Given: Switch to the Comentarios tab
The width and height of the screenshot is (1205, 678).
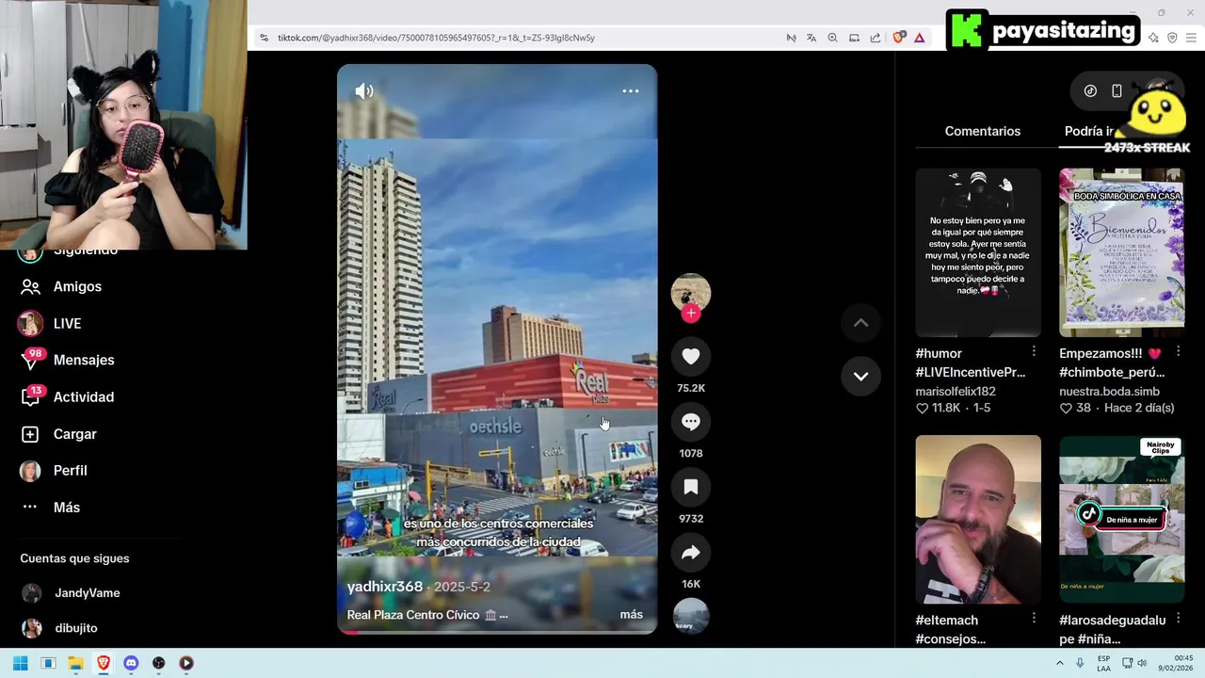Looking at the screenshot, I should point(982,131).
